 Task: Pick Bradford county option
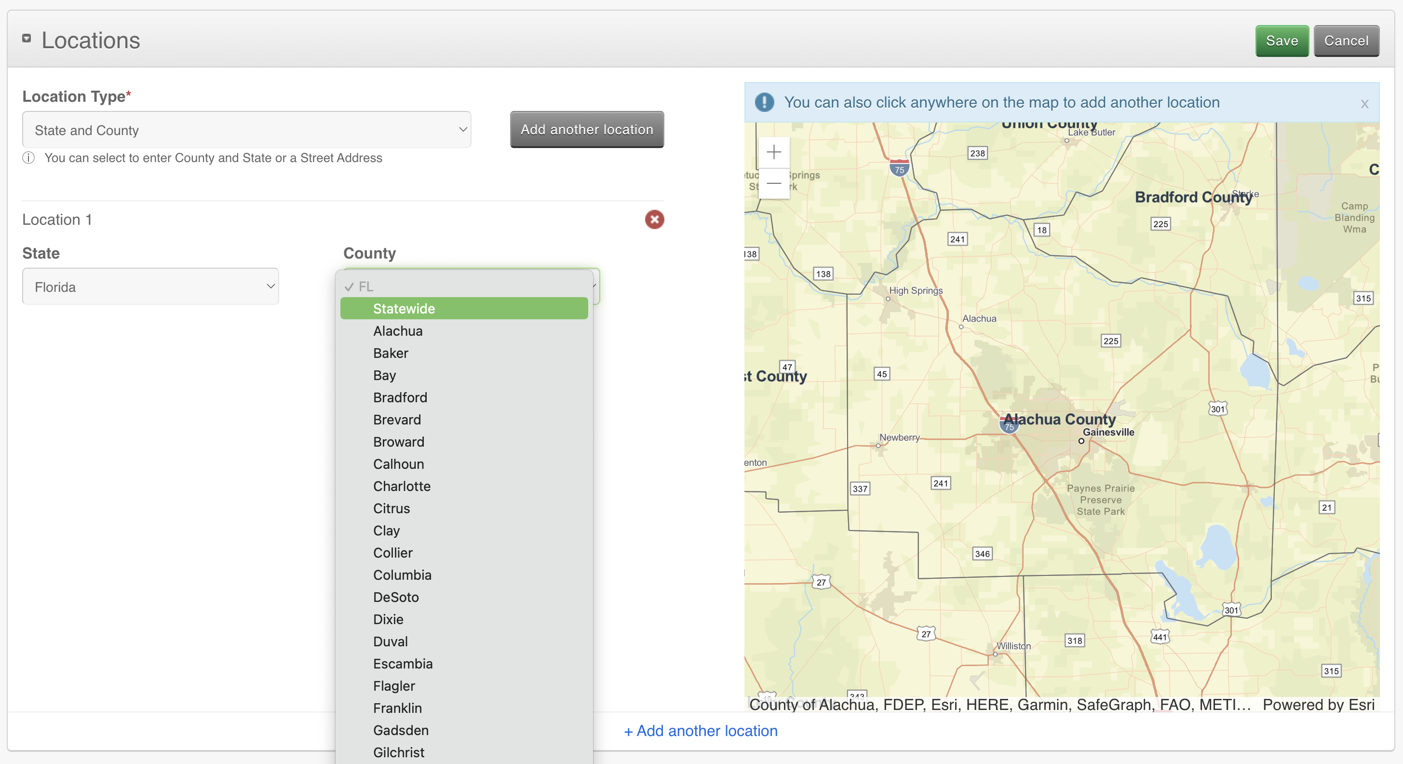point(400,397)
